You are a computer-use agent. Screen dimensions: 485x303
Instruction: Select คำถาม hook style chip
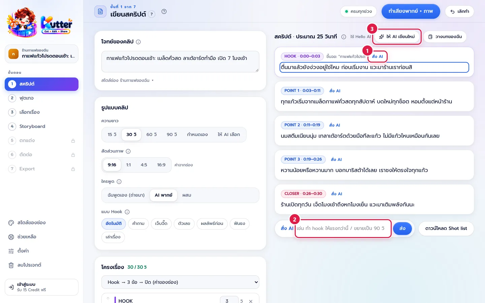coord(138,224)
